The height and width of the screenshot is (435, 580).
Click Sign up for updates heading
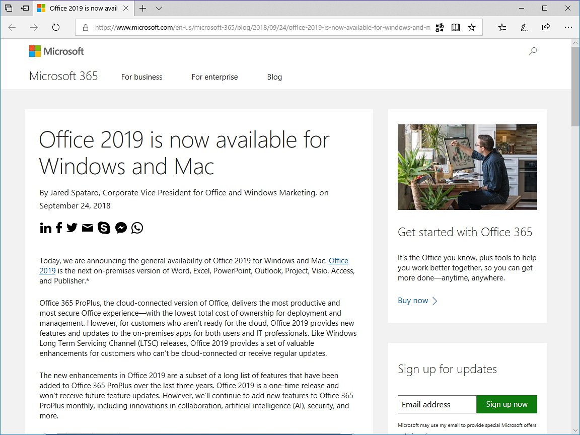coord(447,369)
